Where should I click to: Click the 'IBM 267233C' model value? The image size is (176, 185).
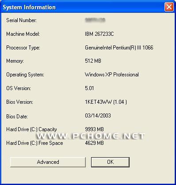99,34
